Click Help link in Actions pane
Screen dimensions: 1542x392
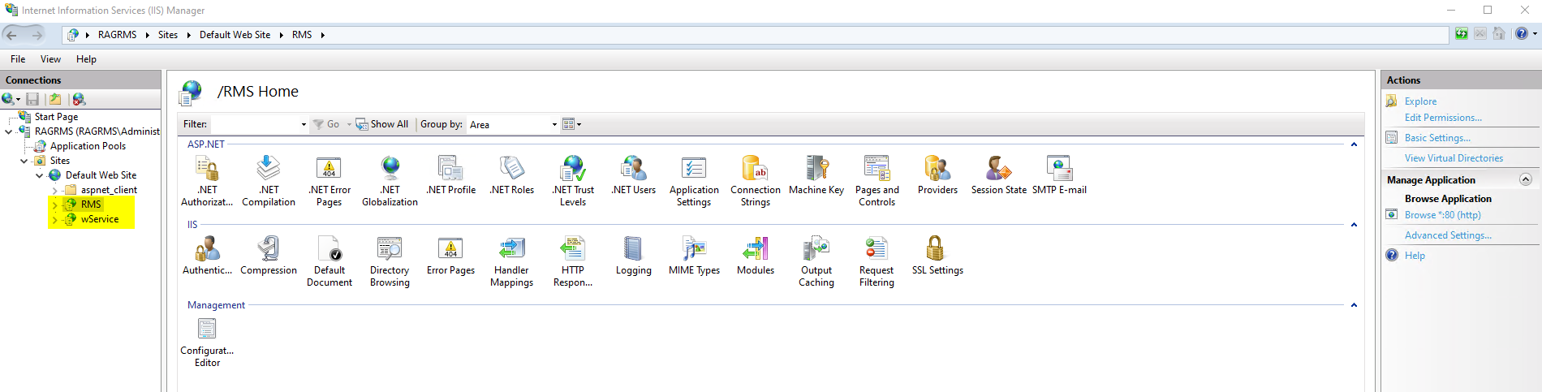1415,256
